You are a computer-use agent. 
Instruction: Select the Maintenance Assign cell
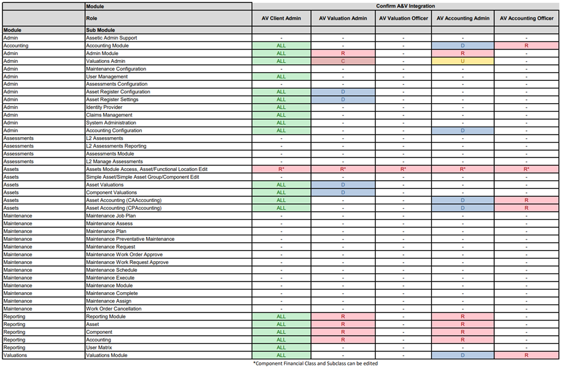point(168,301)
